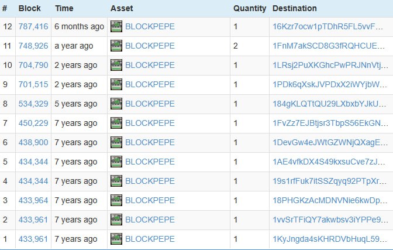This screenshot has width=393, height=250.
Task: Click the BLOCKPEPE icon in row 3
Action: point(116,200)
